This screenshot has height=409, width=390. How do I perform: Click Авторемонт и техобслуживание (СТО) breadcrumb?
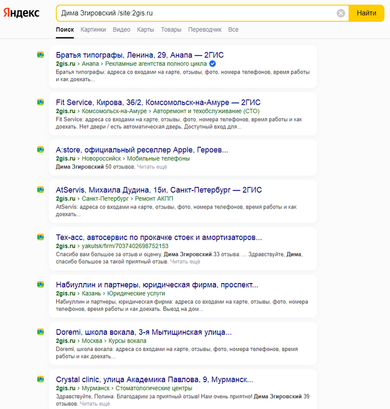(206, 111)
